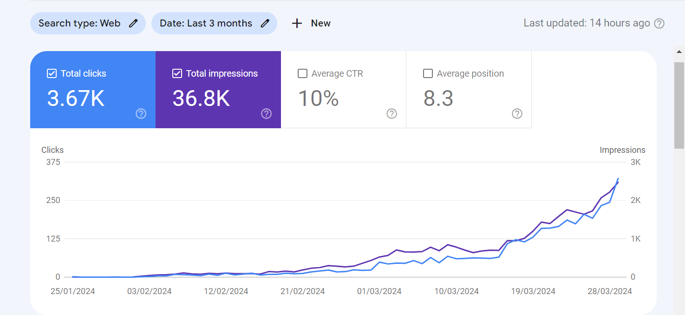Screen dimensions: 685x315
Task: Uncheck the Total impressions checkbox
Action: pos(177,73)
